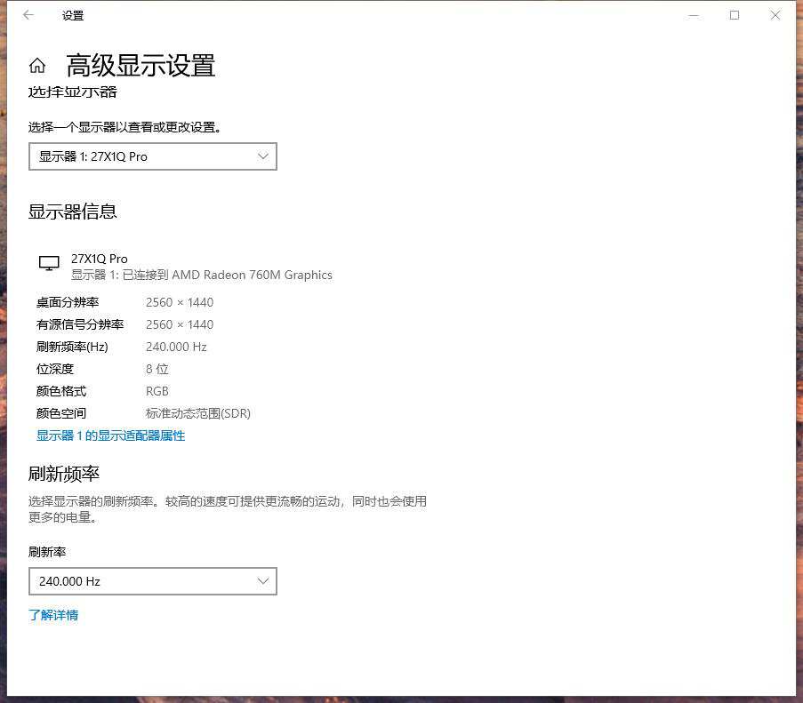
Task: Click the 27X1Q Pro monitor name text
Action: pos(100,259)
